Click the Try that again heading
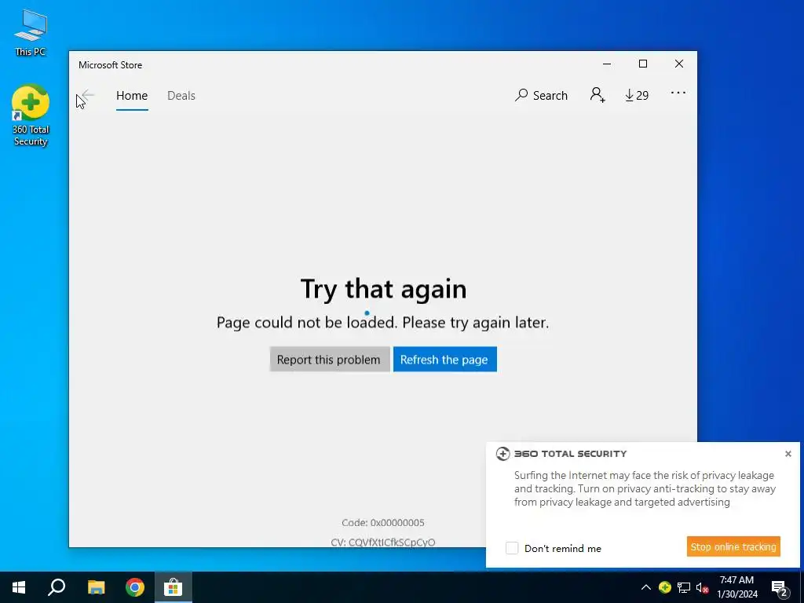The image size is (804, 603). point(383,289)
